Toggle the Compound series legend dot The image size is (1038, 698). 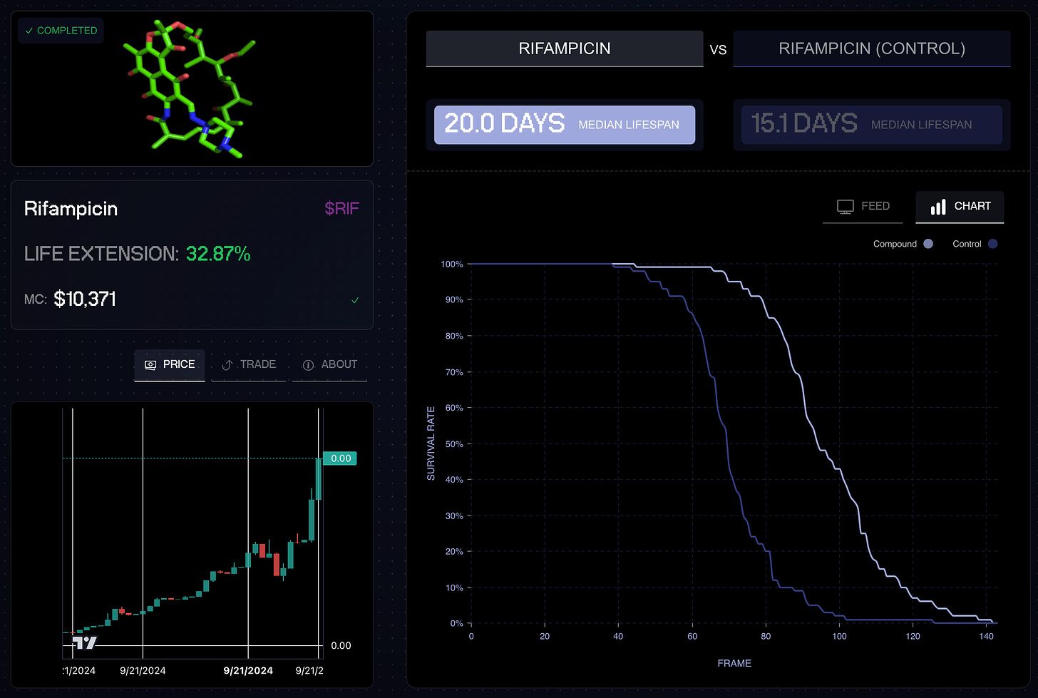click(x=927, y=244)
